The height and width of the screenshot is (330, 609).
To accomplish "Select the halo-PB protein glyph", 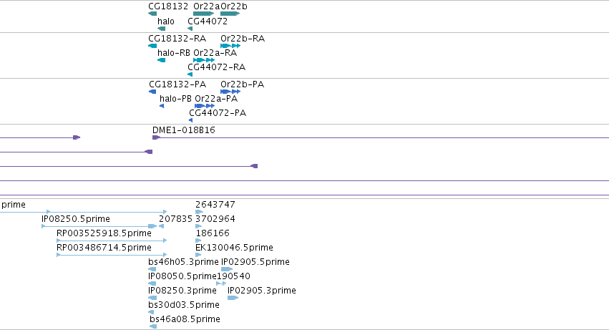I will (162, 106).
